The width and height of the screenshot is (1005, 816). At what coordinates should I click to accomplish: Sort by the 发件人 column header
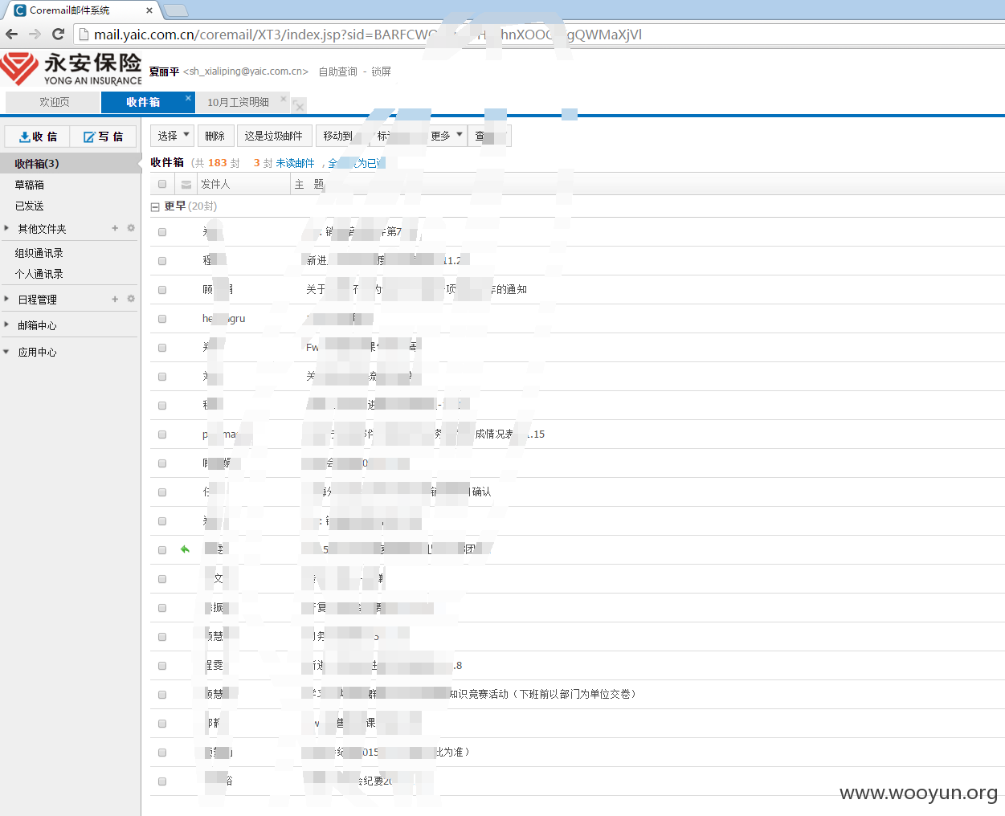[244, 184]
